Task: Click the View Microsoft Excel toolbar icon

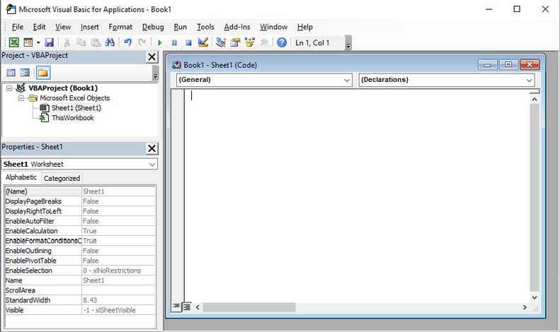Action: pos(13,42)
